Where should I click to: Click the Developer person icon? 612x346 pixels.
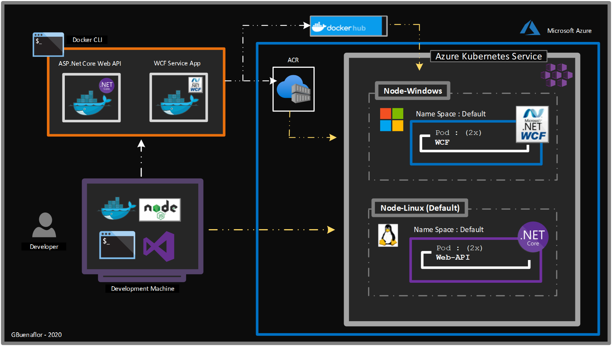44,225
